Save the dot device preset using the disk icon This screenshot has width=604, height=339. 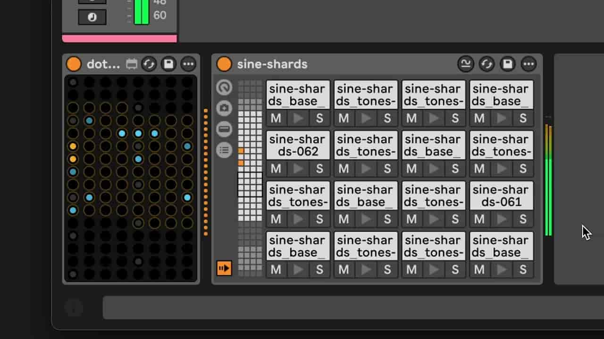click(x=168, y=64)
